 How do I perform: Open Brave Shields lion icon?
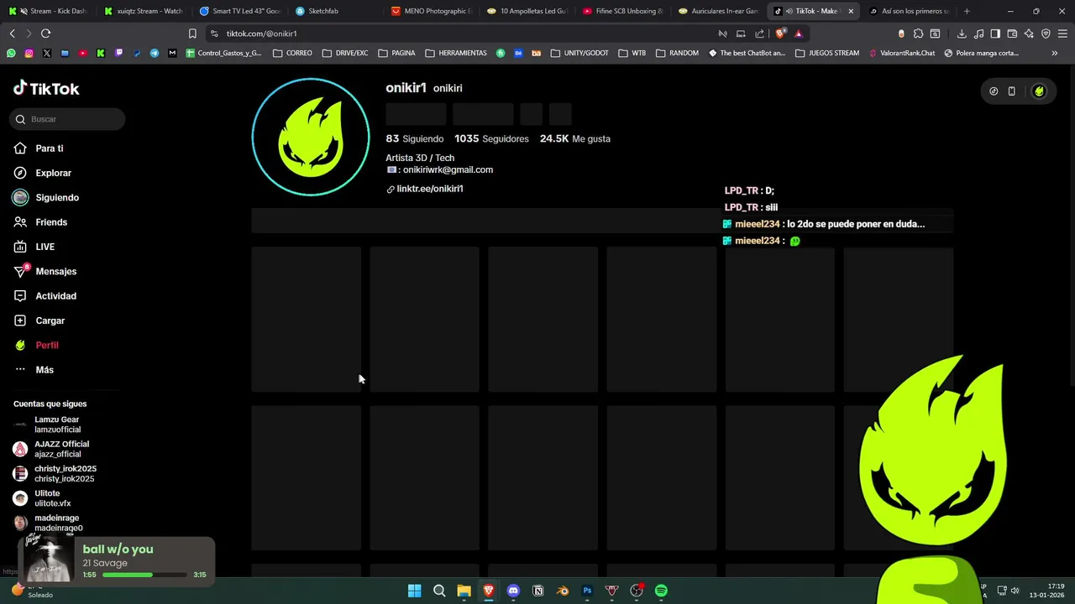point(781,34)
